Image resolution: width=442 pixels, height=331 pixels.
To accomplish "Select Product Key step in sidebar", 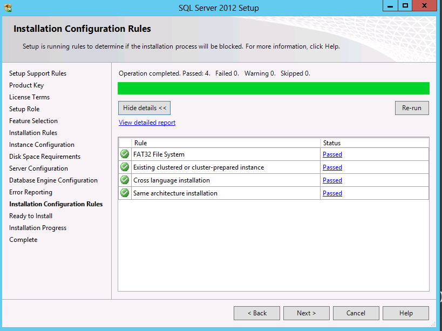I will coord(26,85).
